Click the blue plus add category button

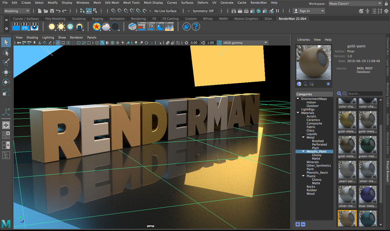click(298, 224)
